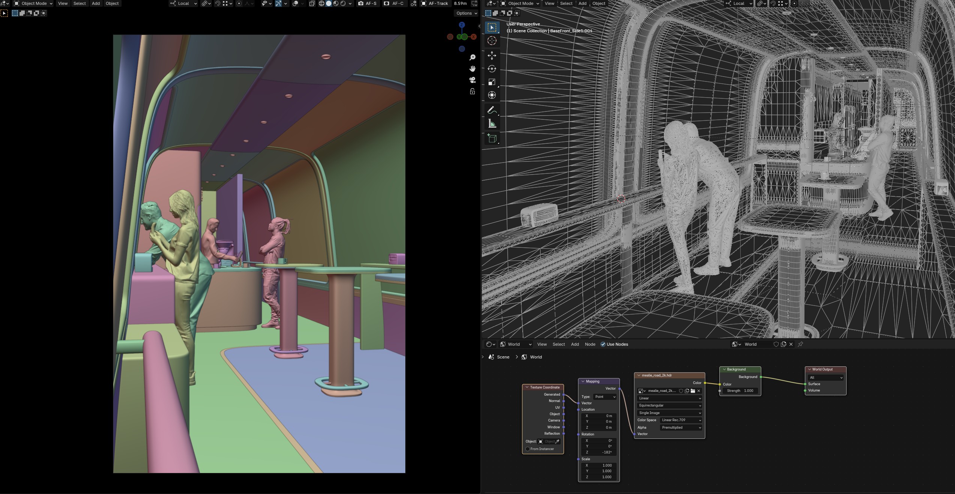
Task: Toggle fake user shield on World datablock
Action: [x=776, y=344]
